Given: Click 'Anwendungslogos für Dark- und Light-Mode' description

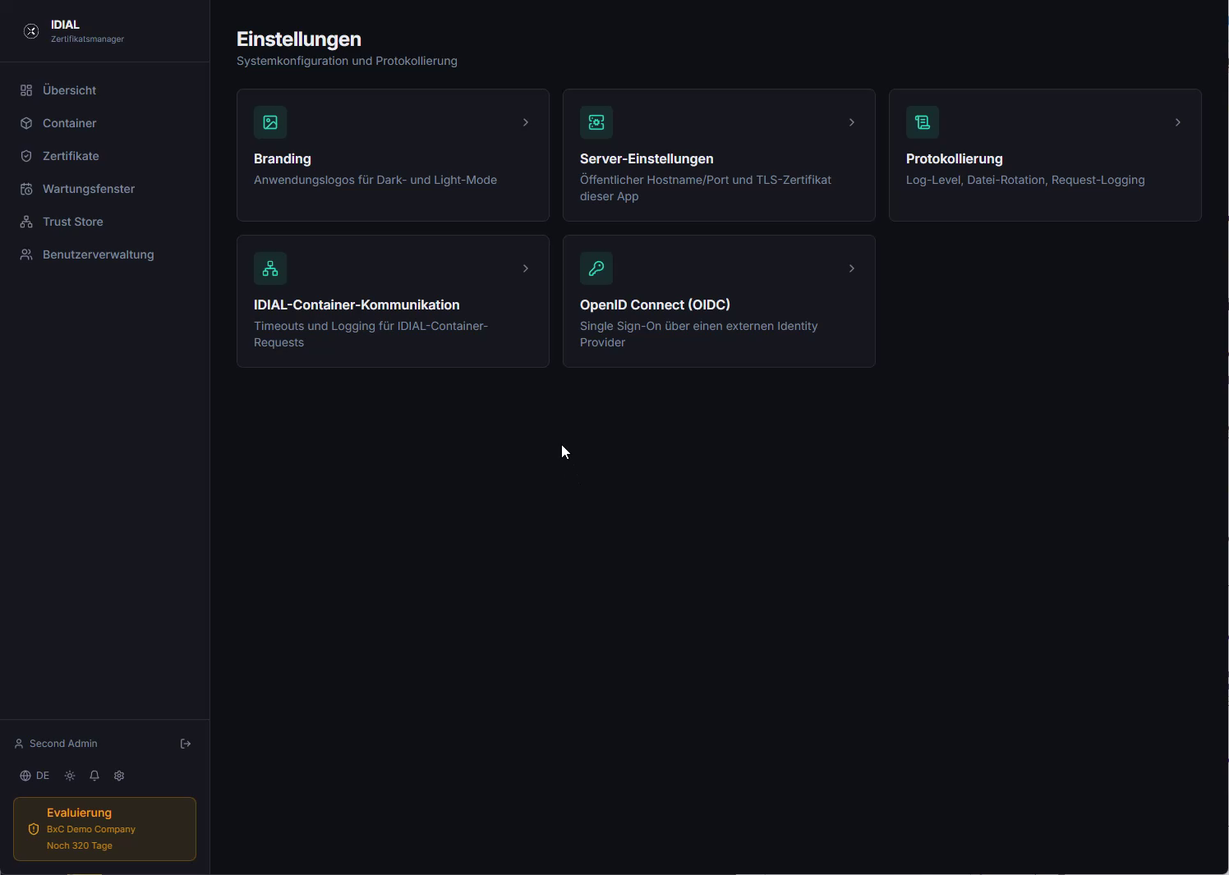Looking at the screenshot, I should point(375,180).
